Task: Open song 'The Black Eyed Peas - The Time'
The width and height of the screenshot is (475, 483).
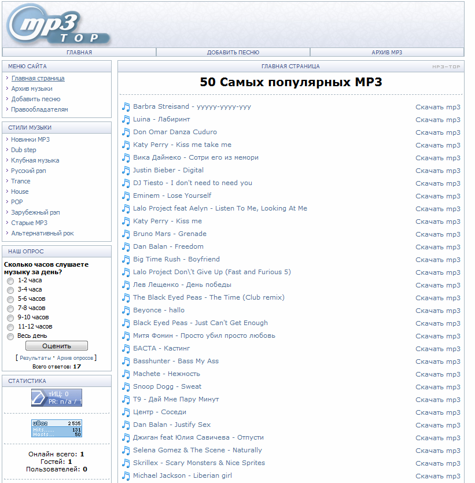Action: tap(208, 297)
